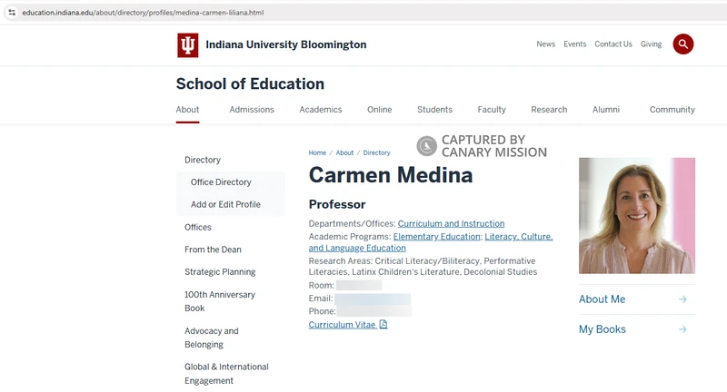Viewport: 727px width, 392px height.
Task: Click the About Me link
Action: pos(602,299)
